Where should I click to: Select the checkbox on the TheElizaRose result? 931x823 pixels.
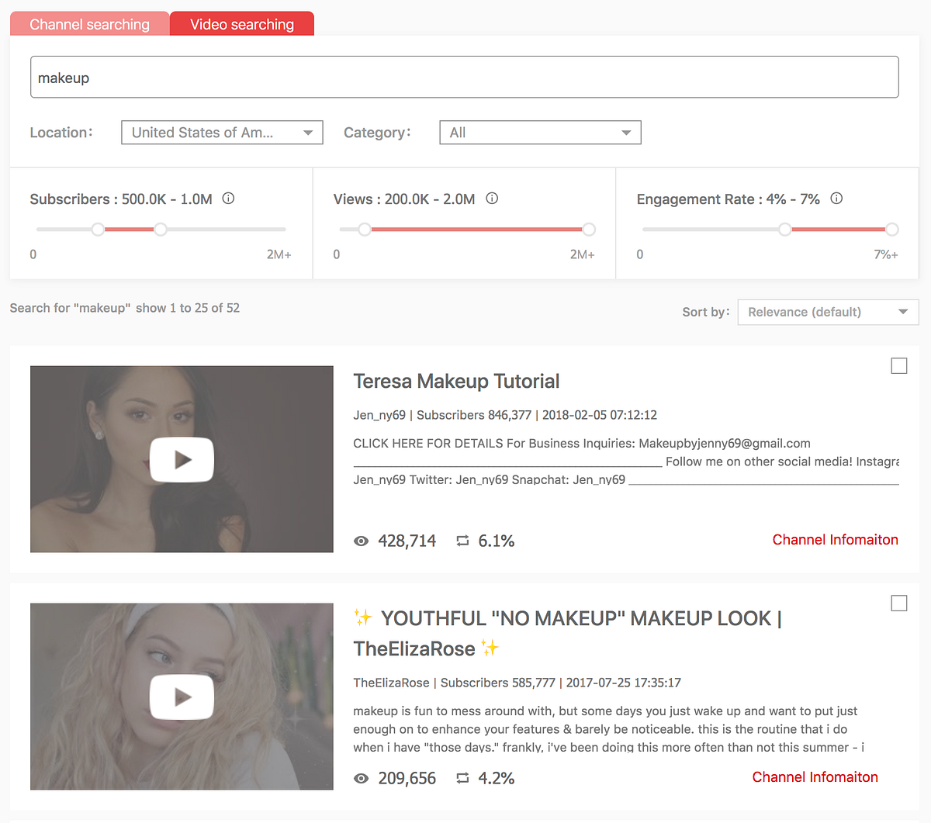click(x=898, y=603)
